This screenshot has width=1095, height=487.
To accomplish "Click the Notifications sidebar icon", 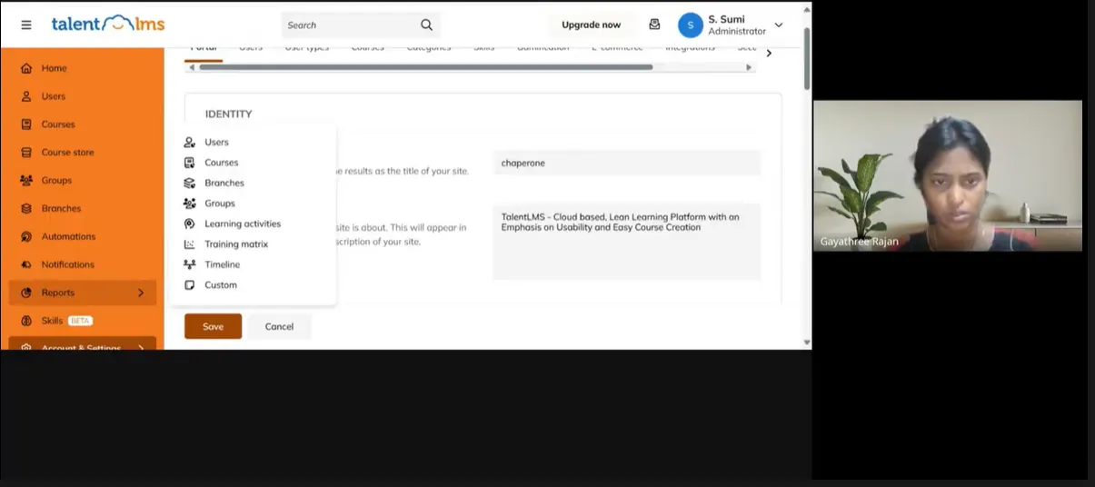I will click(x=26, y=264).
